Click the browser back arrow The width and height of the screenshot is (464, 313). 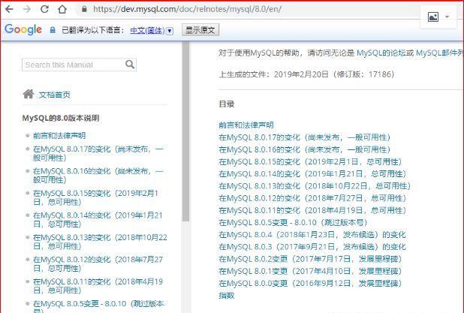[x=9, y=9]
